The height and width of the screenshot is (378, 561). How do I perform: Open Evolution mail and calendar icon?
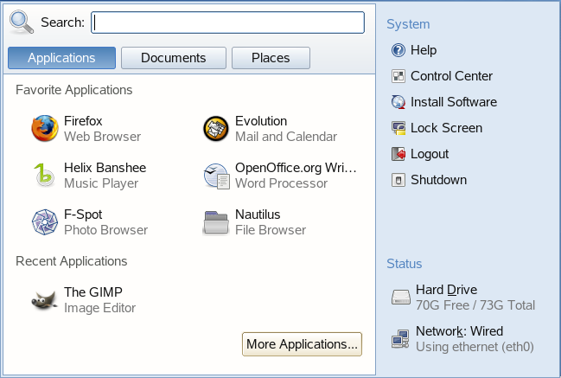[x=216, y=129]
